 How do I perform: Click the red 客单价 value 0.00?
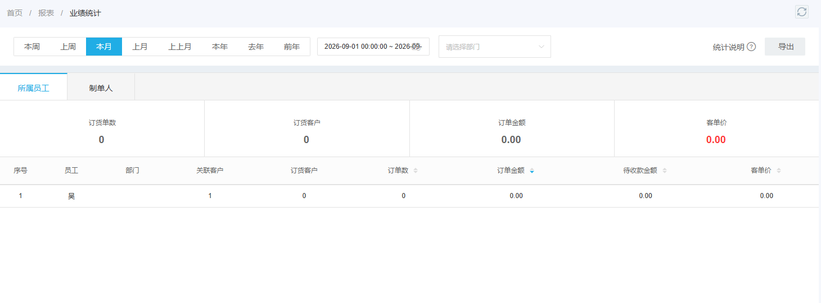point(716,140)
